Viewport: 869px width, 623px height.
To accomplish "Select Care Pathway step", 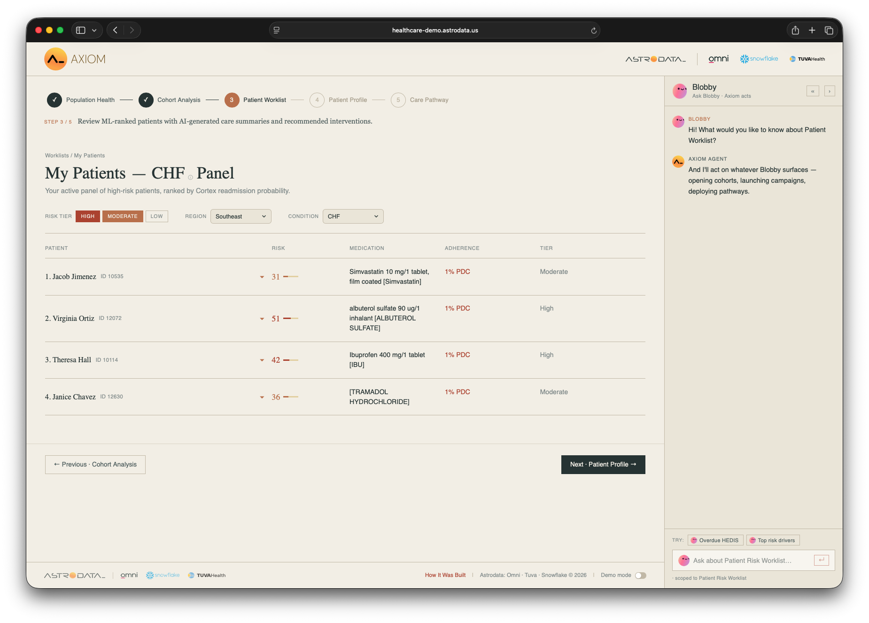I will click(419, 100).
